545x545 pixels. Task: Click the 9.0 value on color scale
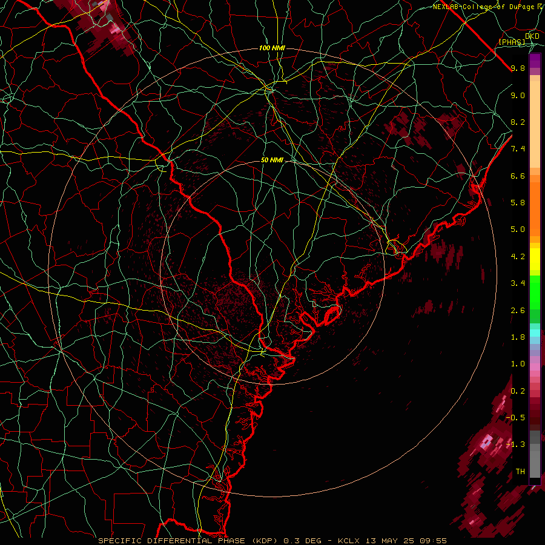click(518, 95)
